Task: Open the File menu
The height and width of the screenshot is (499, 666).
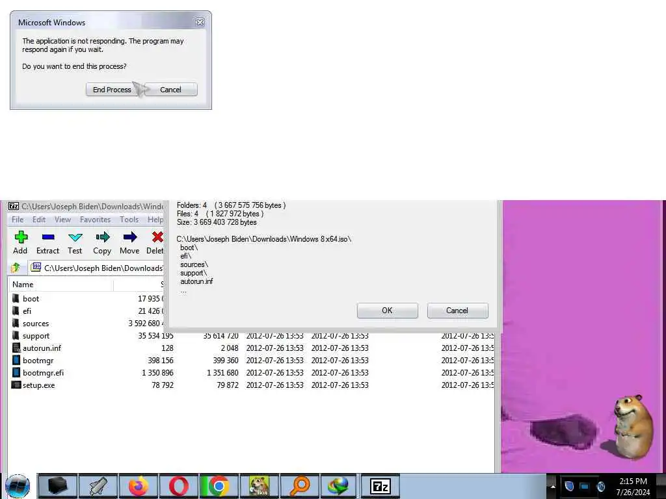Action: [18, 220]
